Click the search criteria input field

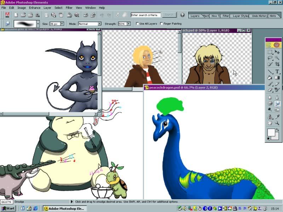pyautogui.click(x=146, y=15)
